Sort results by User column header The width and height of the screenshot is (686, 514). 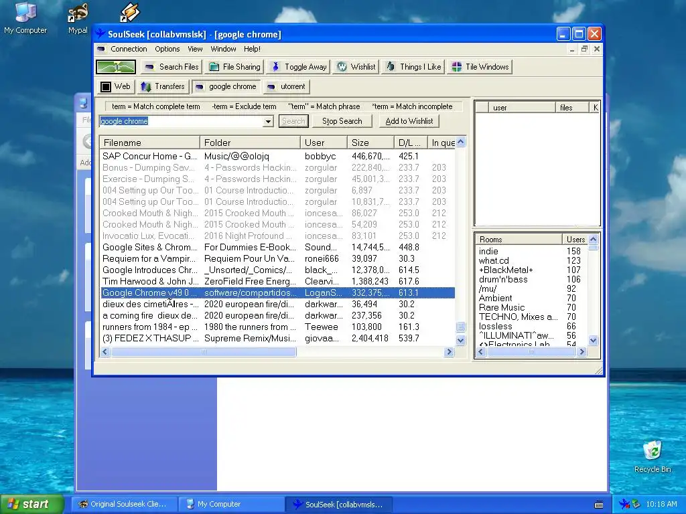pos(324,143)
